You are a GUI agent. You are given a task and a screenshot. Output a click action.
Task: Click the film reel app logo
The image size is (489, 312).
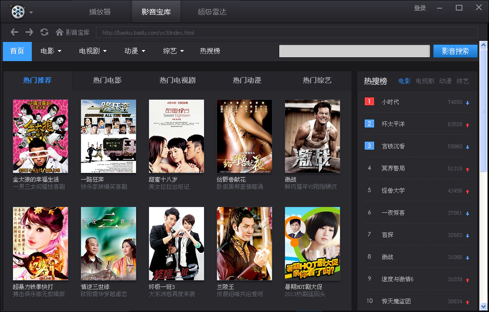pyautogui.click(x=18, y=12)
